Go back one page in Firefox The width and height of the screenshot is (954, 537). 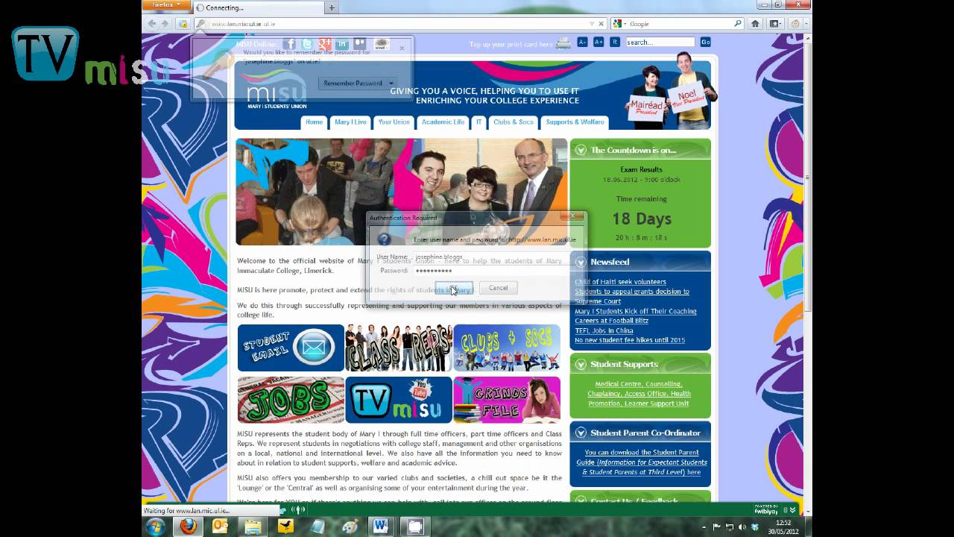[x=151, y=24]
